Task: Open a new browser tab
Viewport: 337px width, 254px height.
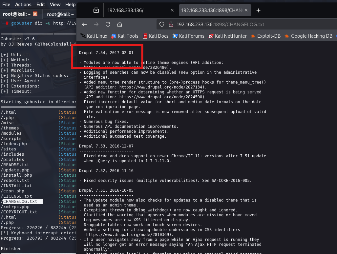Action: (x=258, y=10)
